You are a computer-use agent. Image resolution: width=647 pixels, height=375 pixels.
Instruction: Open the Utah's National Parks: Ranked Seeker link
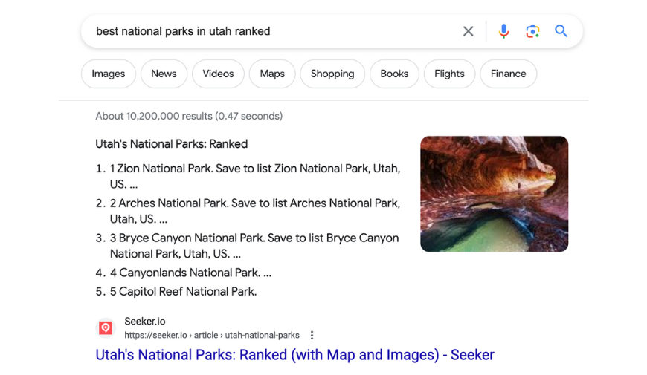point(294,355)
